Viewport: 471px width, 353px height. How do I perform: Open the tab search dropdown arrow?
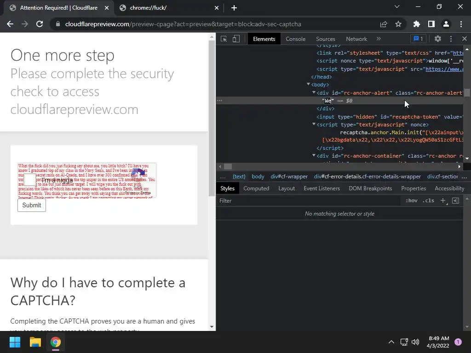[x=397, y=6]
